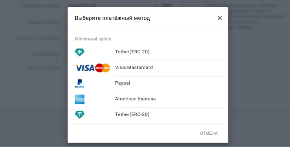Click the Tether ERC-20 green diamond icon
Screen dimensions: 290x147
[x=79, y=115]
